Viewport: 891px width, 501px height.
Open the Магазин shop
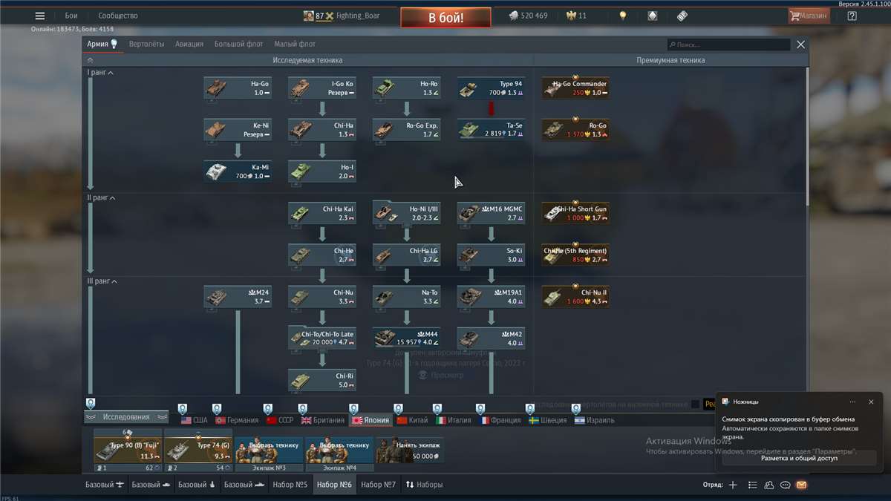click(809, 16)
